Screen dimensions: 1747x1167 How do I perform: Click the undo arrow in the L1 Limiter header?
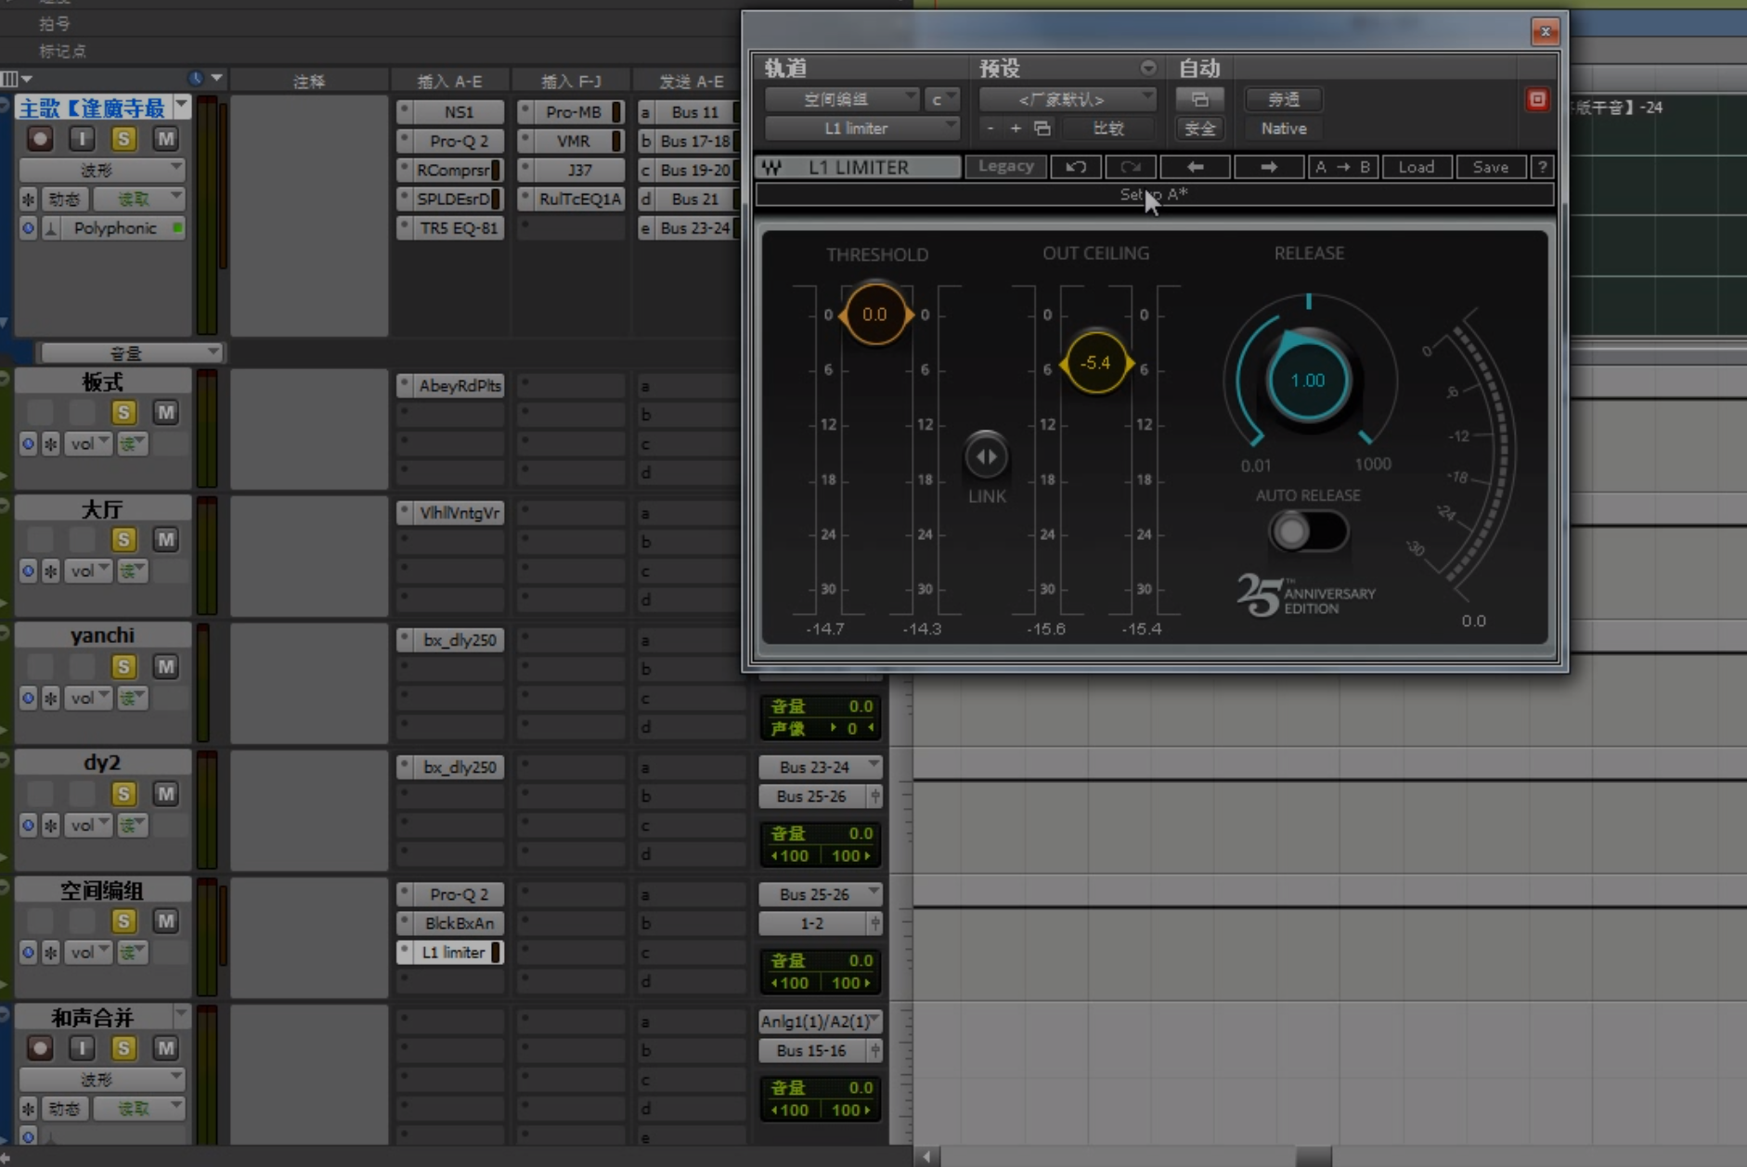pos(1075,167)
